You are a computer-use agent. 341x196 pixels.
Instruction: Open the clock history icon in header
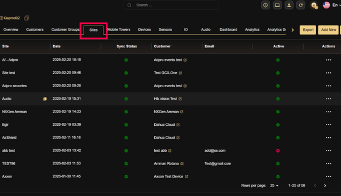(266, 5)
